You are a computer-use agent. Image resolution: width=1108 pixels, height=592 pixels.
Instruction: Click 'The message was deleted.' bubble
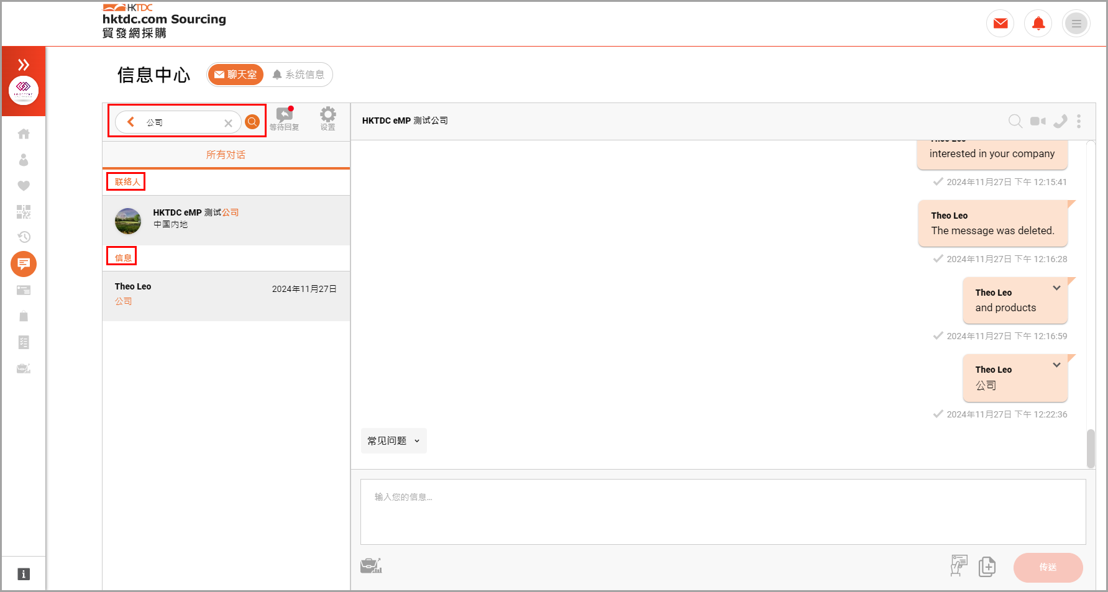pyautogui.click(x=992, y=224)
